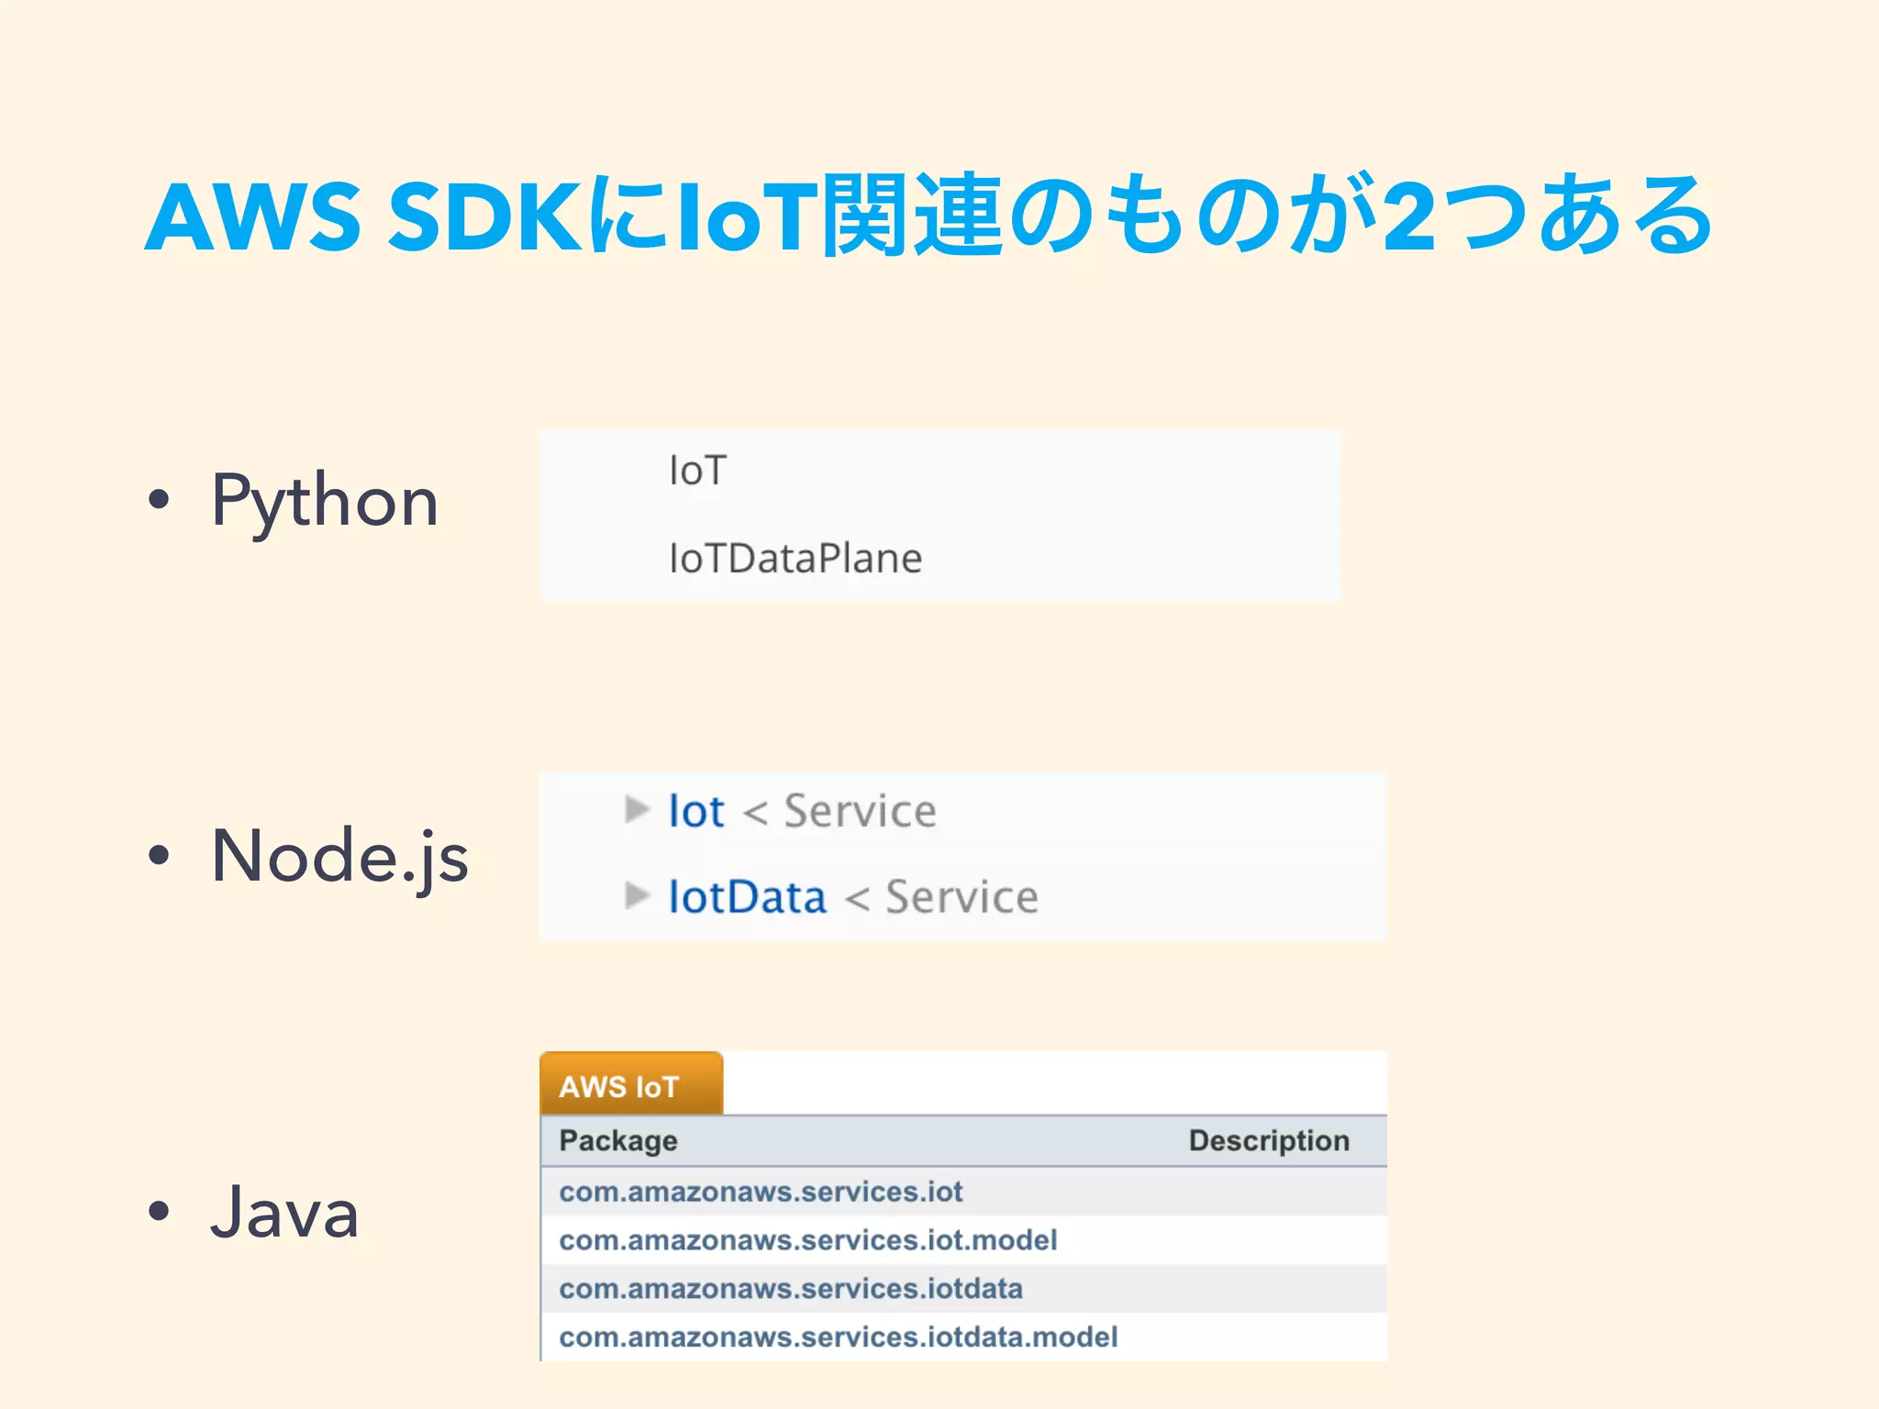
Task: Click the Java bullet text
Action: (284, 1212)
